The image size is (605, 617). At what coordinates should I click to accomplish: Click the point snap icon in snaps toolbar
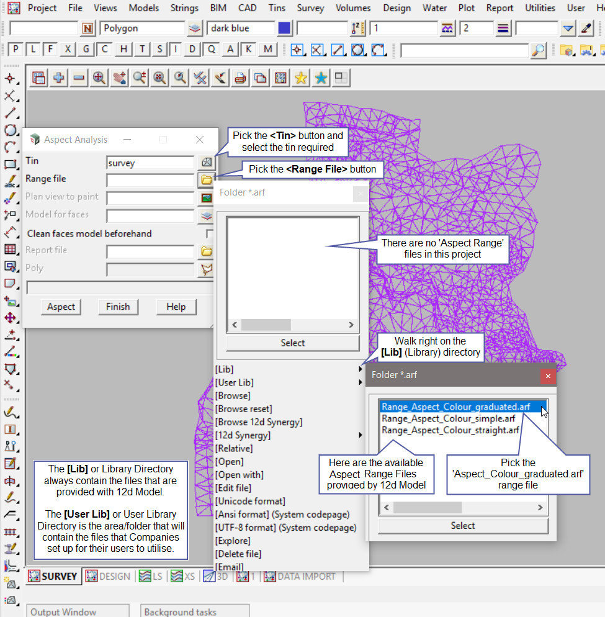pos(298,50)
